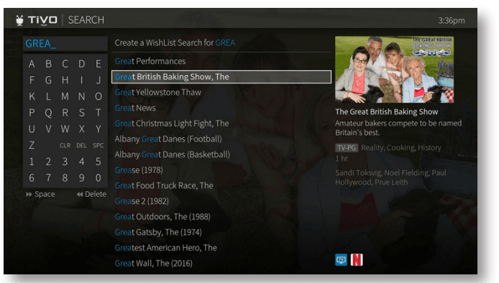Click the SEARCH screen title
This screenshot has height=283, width=499.
(86, 20)
